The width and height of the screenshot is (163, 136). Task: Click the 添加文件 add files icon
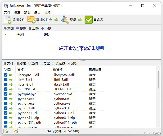click(x=7, y=20)
